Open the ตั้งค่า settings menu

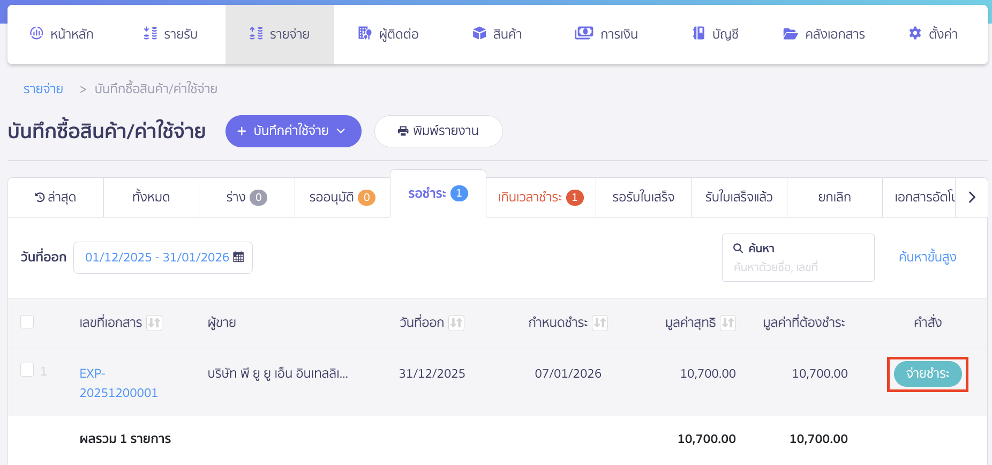point(933,34)
